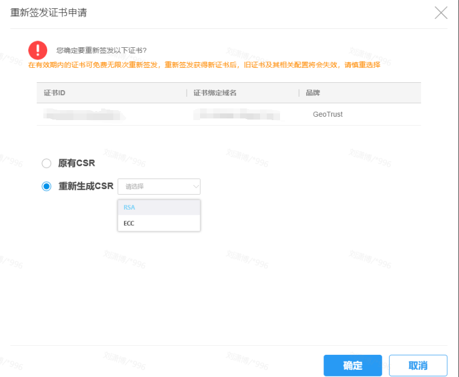Select the 原有CSR radio button
Screen dimensions: 459x377
tap(47, 163)
